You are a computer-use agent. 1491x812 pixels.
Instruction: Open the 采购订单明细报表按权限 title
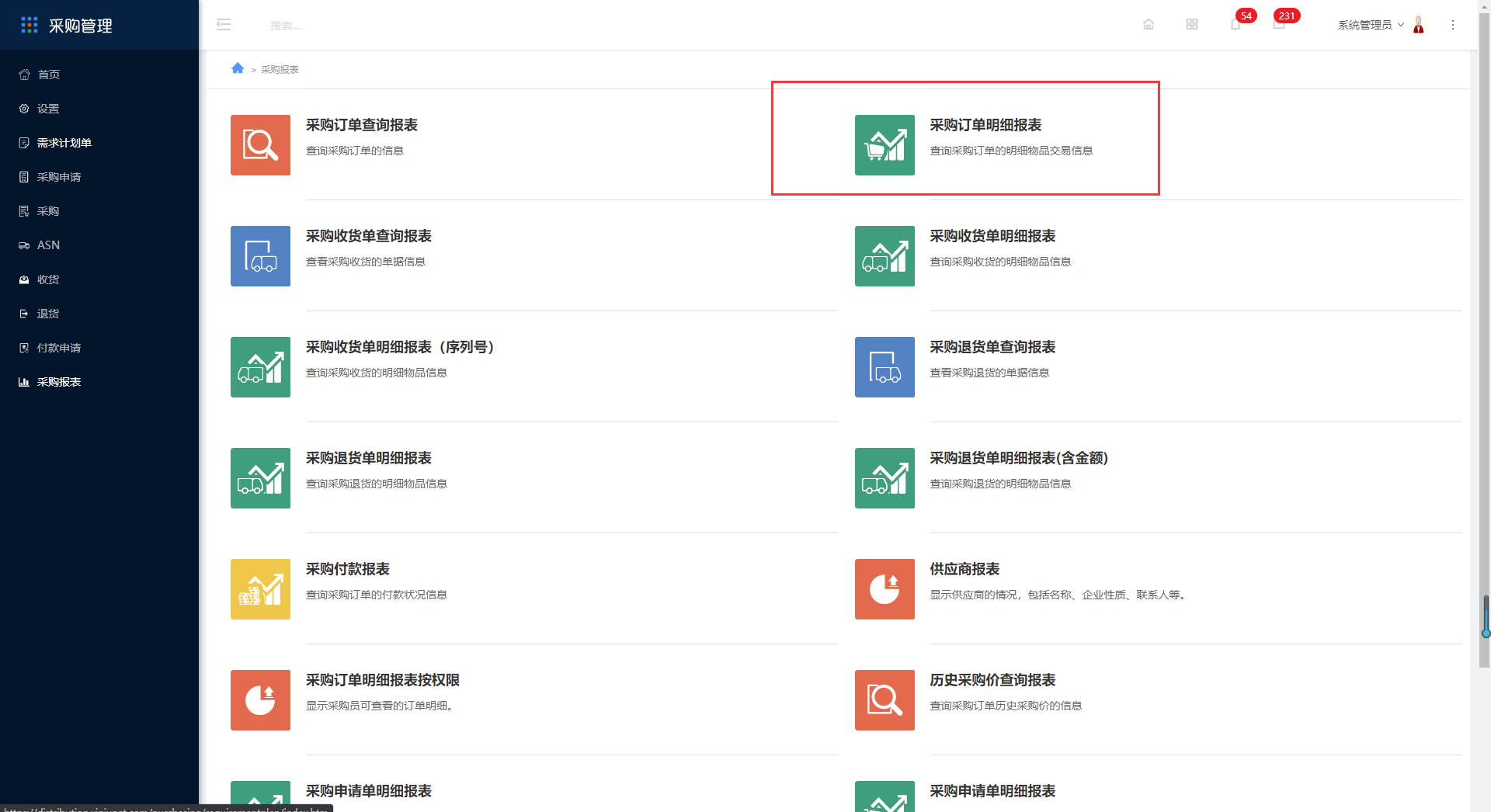pyautogui.click(x=382, y=680)
